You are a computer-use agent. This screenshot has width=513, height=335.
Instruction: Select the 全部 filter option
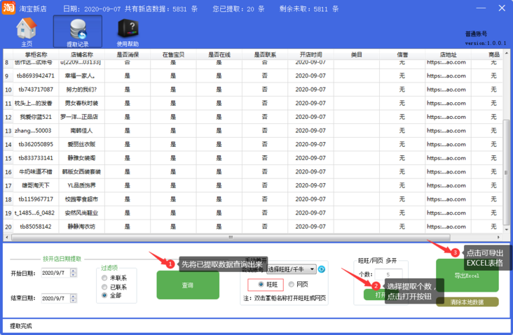105,296
